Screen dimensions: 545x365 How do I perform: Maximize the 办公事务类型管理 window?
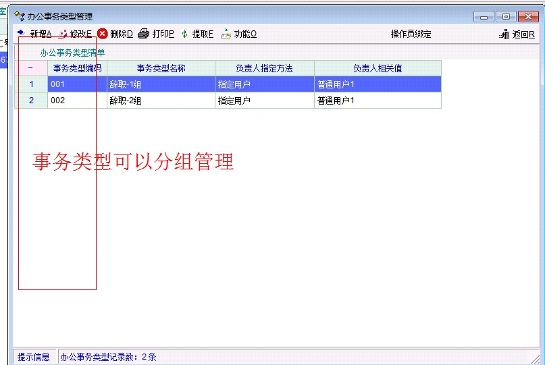(504, 17)
